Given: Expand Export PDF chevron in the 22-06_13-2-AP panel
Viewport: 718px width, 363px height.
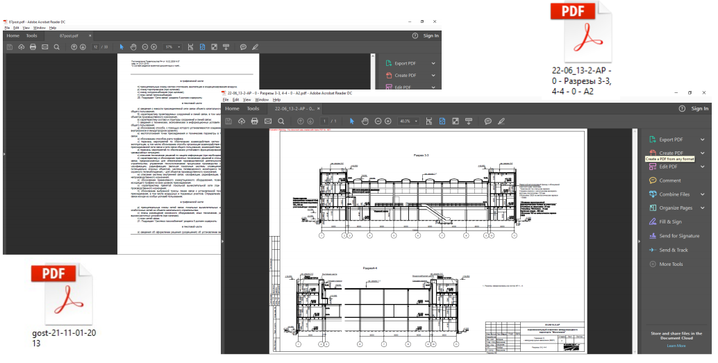Looking at the screenshot, I should pos(703,140).
